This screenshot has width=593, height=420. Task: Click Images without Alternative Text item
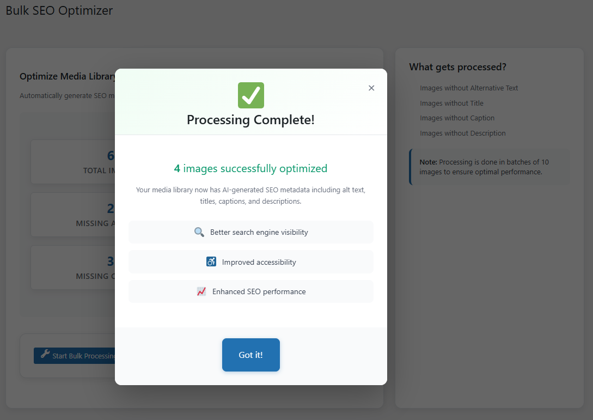(x=469, y=88)
